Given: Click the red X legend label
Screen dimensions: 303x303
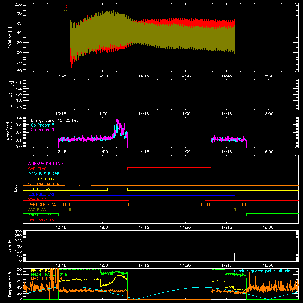Looking at the screenshot, I should click(x=66, y=7).
